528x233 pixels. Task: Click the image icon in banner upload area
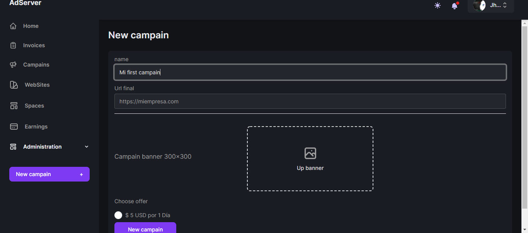pos(310,153)
